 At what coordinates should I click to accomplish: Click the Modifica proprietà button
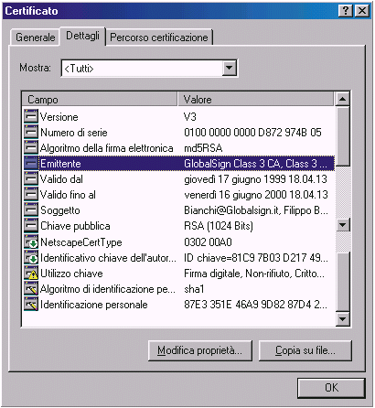[200, 350]
